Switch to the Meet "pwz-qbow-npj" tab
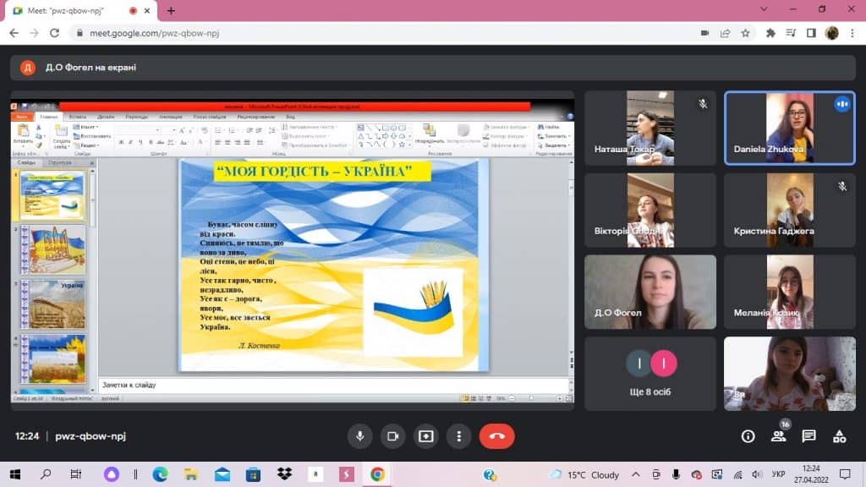The width and height of the screenshot is (866, 487). (76, 10)
